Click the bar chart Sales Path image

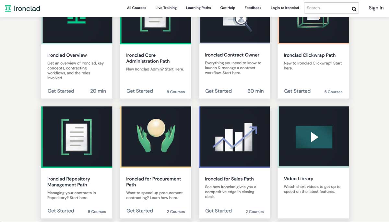pyautogui.click(x=234, y=137)
